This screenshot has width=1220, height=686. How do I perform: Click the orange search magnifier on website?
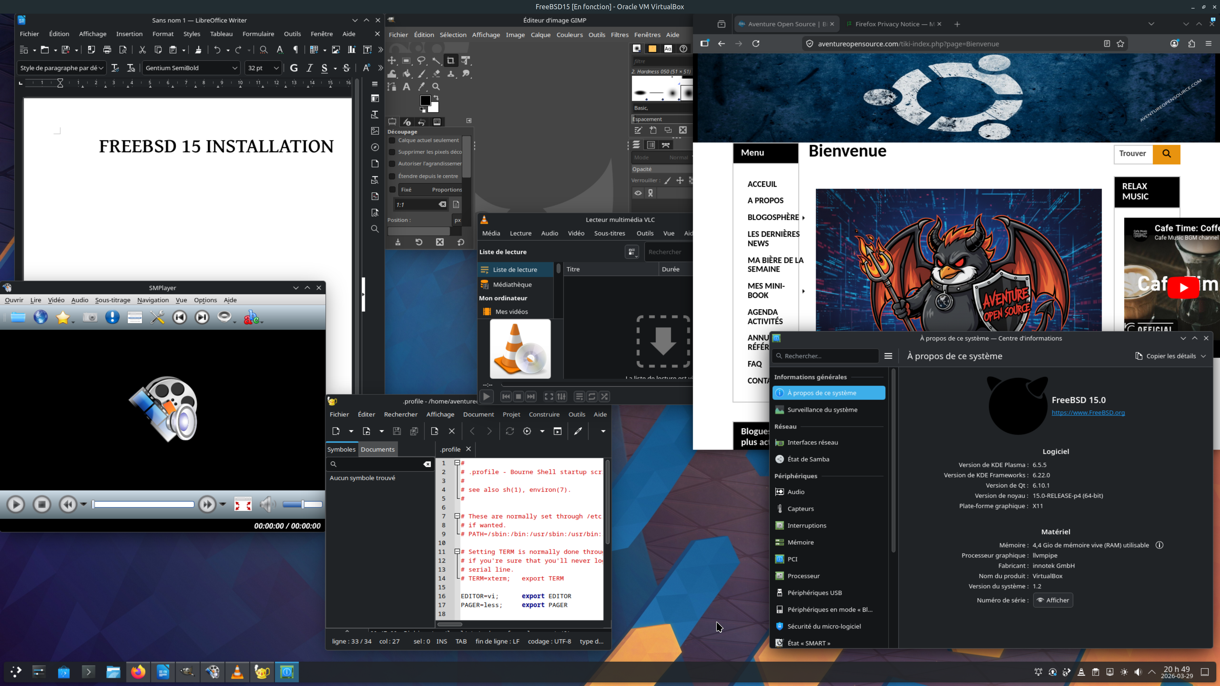click(x=1167, y=154)
